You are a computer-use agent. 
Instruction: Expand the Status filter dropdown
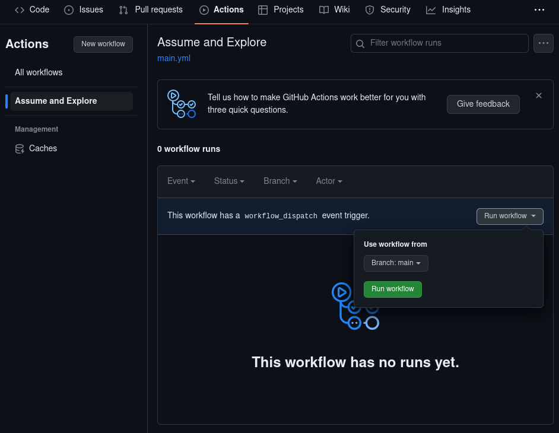coord(229,181)
